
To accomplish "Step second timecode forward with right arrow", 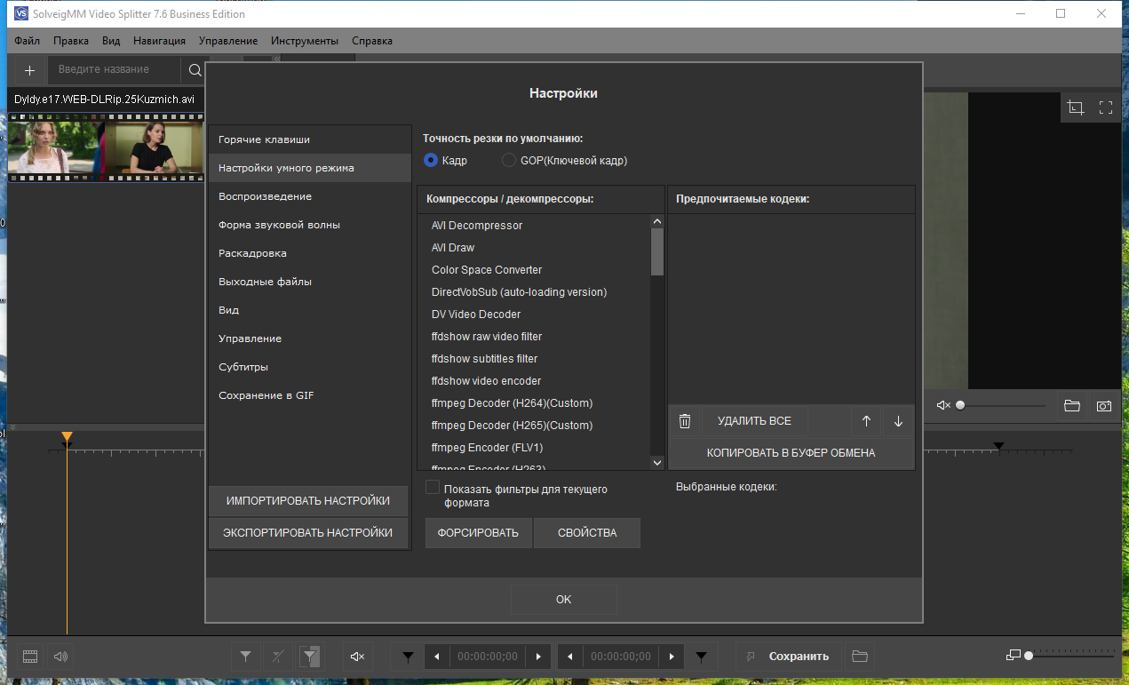I will 671,657.
